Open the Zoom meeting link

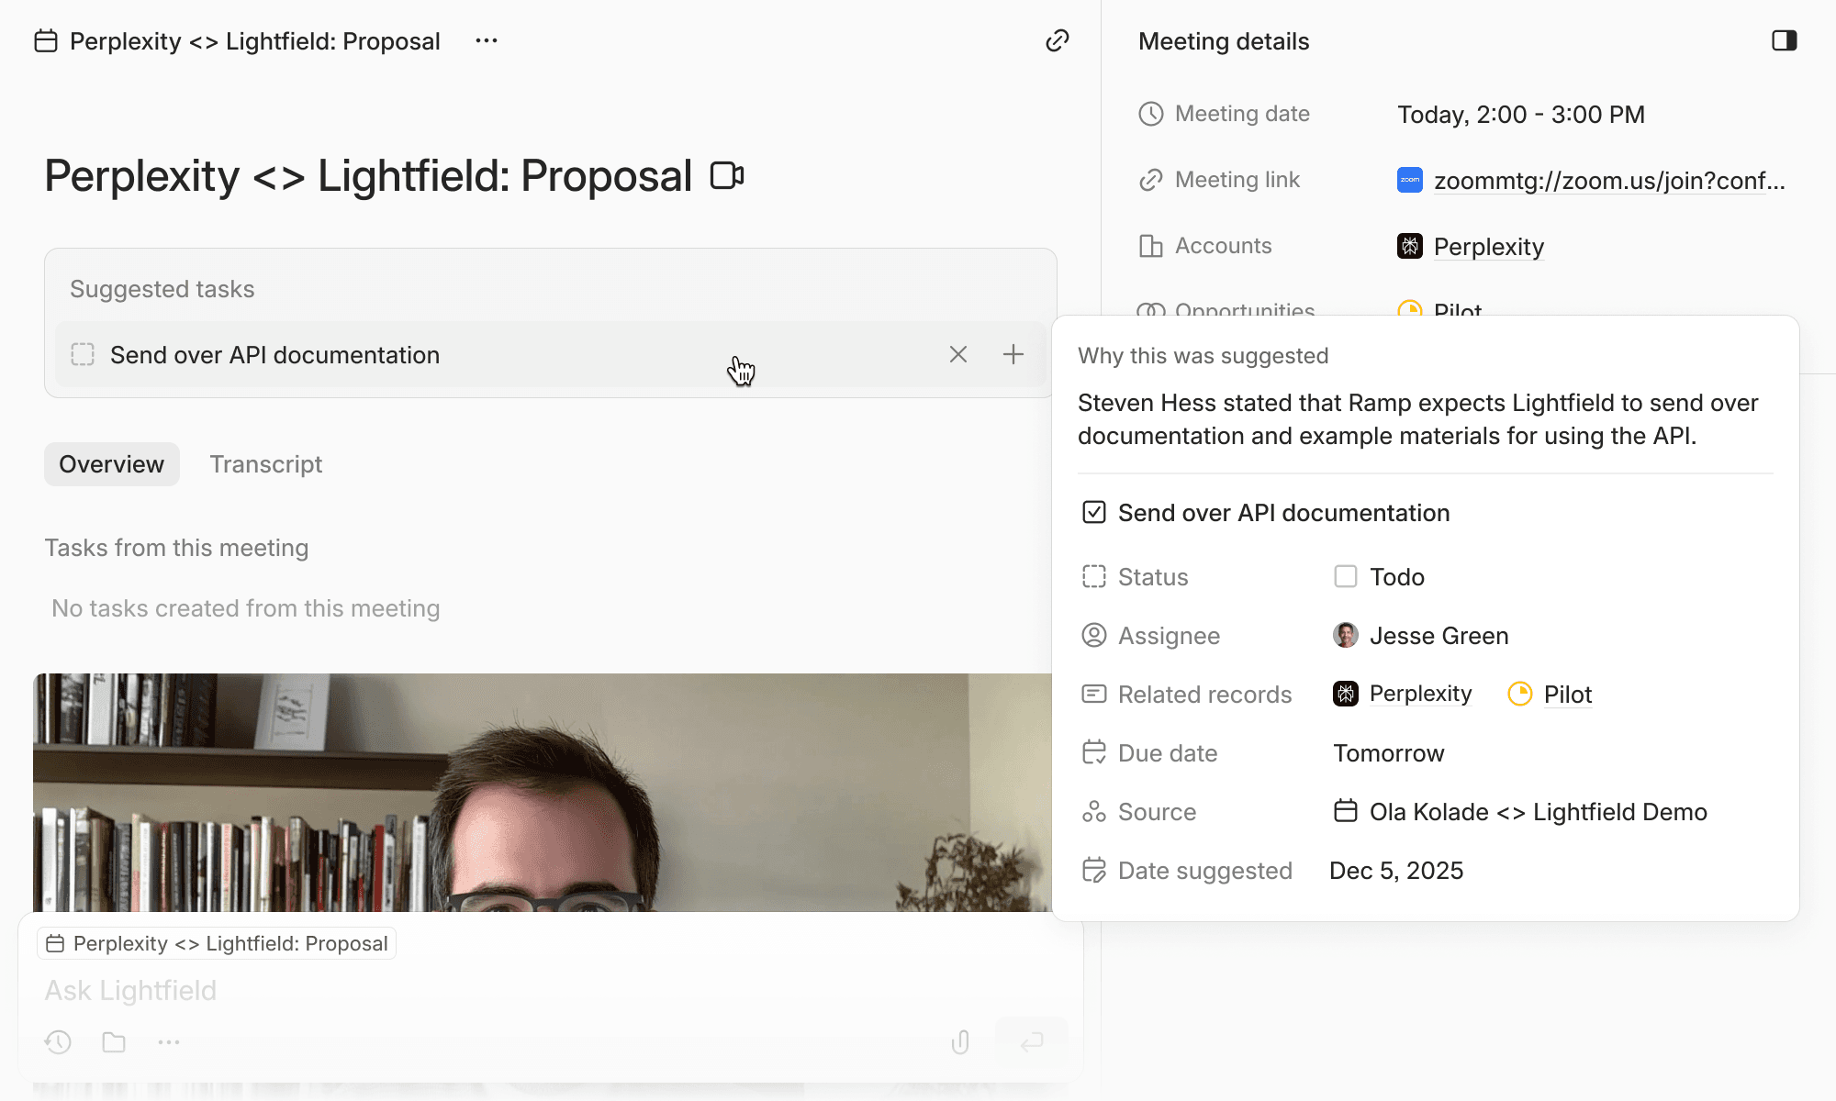(1608, 181)
